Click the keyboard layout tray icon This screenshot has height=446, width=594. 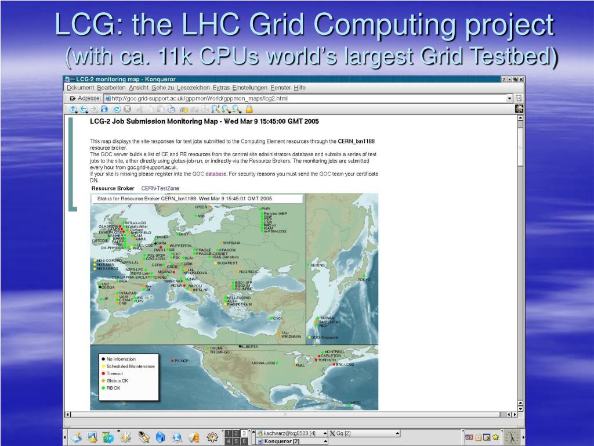pos(469,437)
